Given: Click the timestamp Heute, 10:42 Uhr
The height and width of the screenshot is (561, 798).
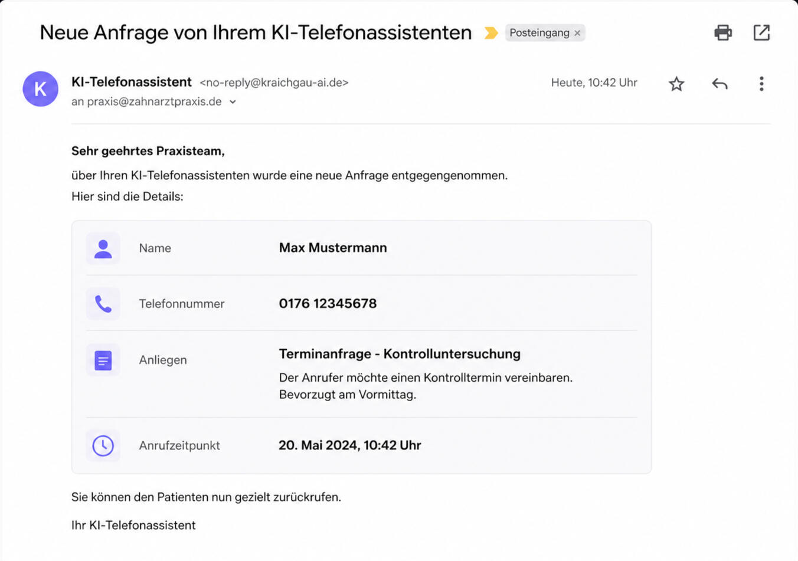Looking at the screenshot, I should coord(594,83).
